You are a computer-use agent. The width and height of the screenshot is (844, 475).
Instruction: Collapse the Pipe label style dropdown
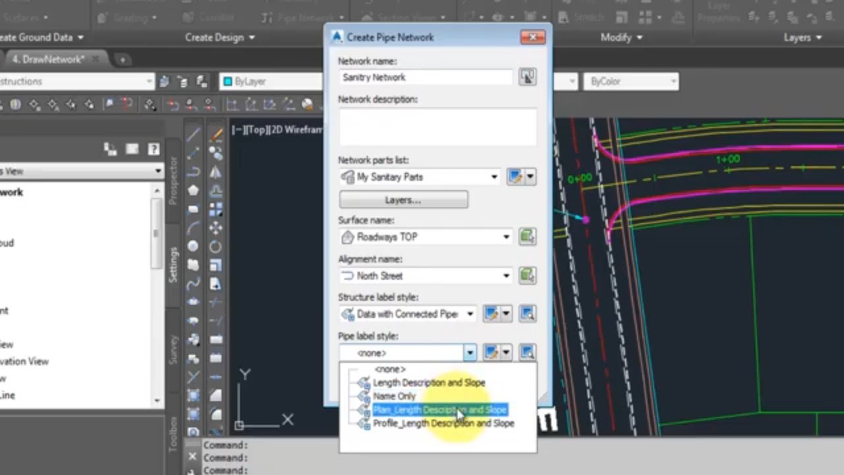[x=469, y=353]
